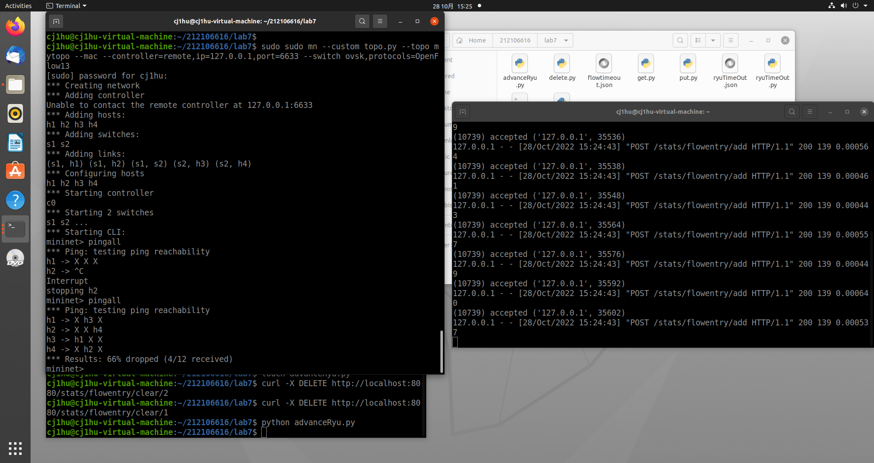874x463 pixels.
Task: Close the Files window
Action: [785, 40]
